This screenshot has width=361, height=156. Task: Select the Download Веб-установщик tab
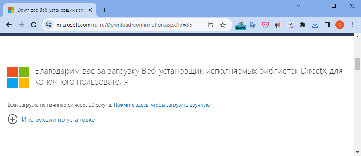pos(50,10)
